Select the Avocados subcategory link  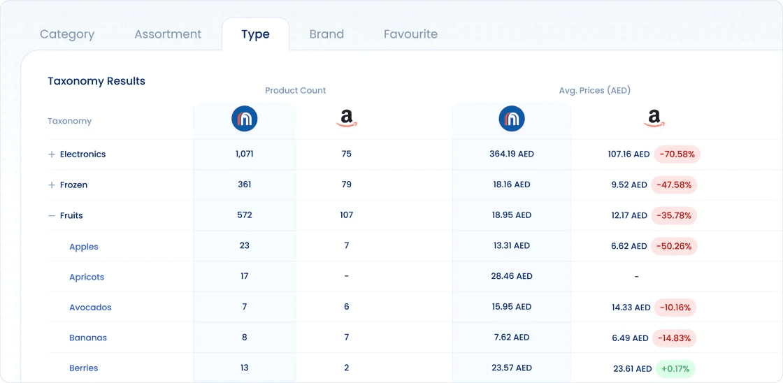[x=90, y=307]
